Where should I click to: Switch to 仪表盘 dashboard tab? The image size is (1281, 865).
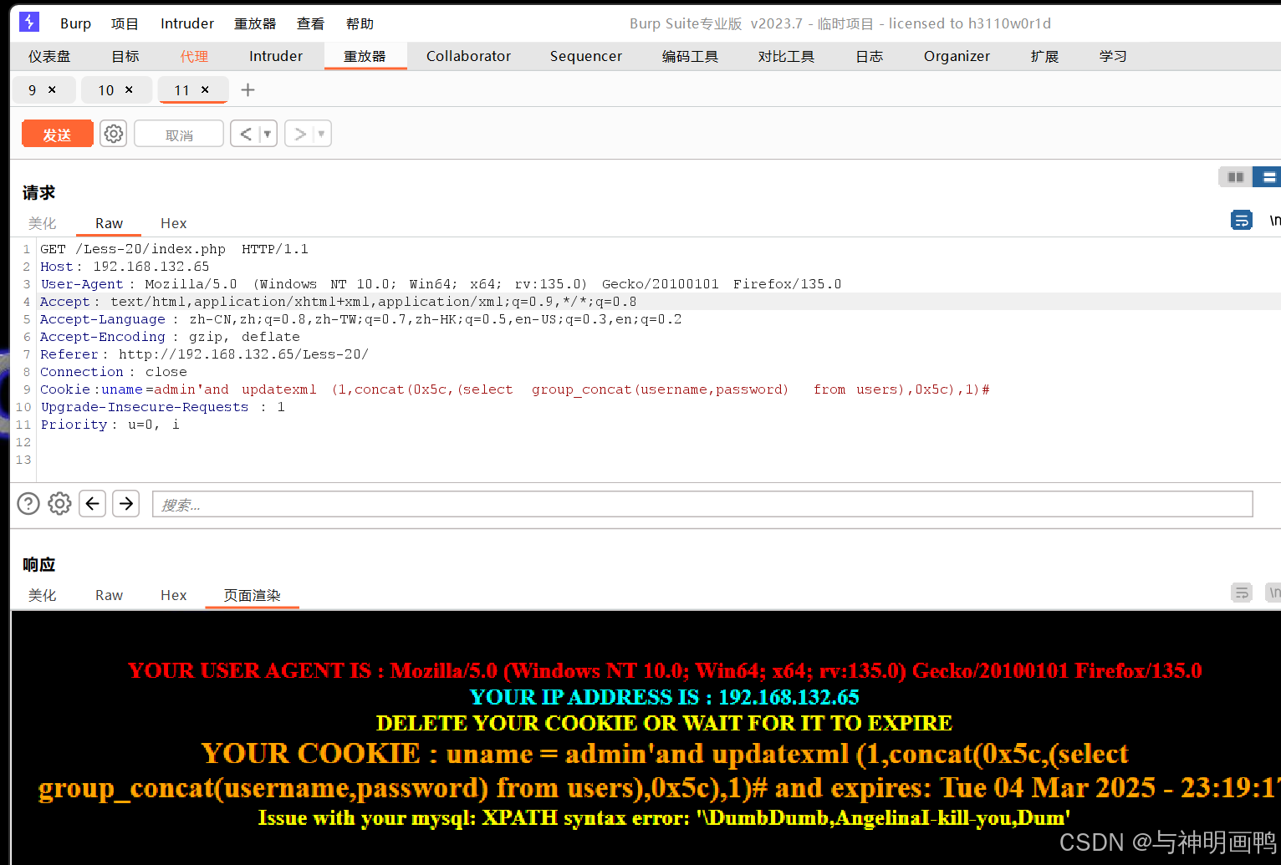49,56
